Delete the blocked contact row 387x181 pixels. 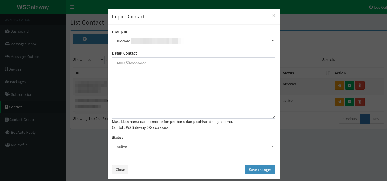point(360,85)
